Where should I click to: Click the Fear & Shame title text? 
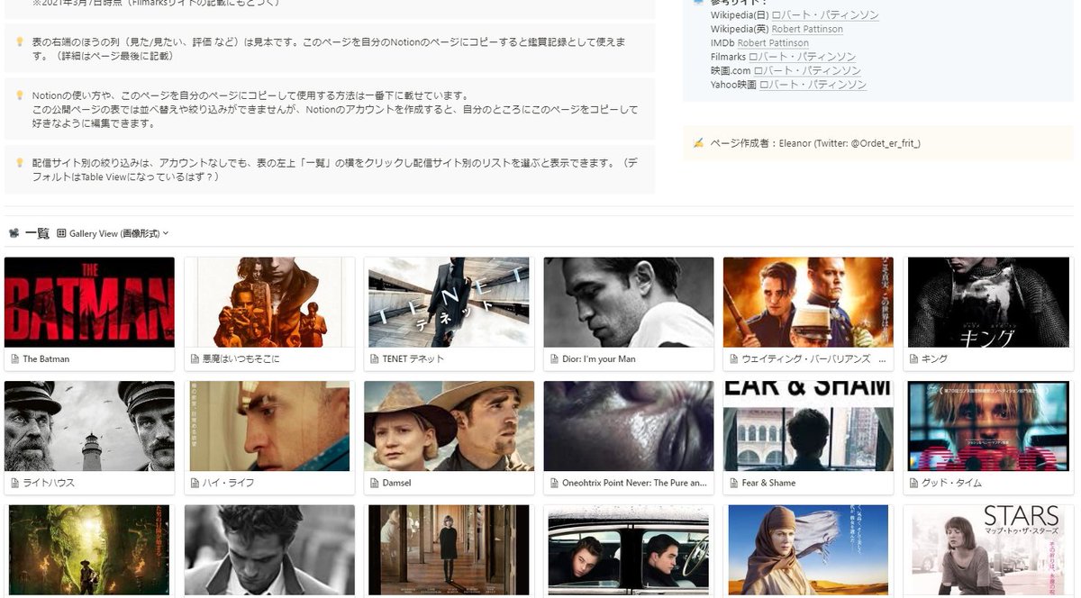click(x=768, y=483)
